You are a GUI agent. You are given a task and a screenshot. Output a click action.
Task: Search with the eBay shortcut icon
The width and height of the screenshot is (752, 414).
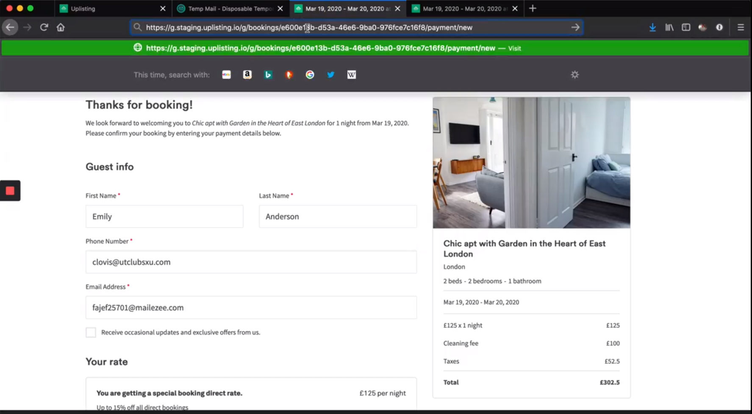226,75
